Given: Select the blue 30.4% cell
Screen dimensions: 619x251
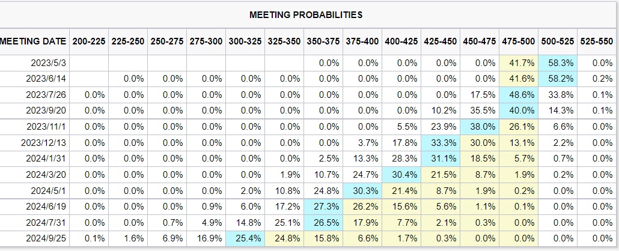Looking at the screenshot, I should (x=402, y=174).
